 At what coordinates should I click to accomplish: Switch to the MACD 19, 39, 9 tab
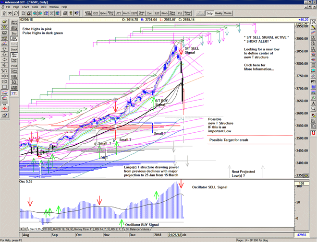coord(62,230)
